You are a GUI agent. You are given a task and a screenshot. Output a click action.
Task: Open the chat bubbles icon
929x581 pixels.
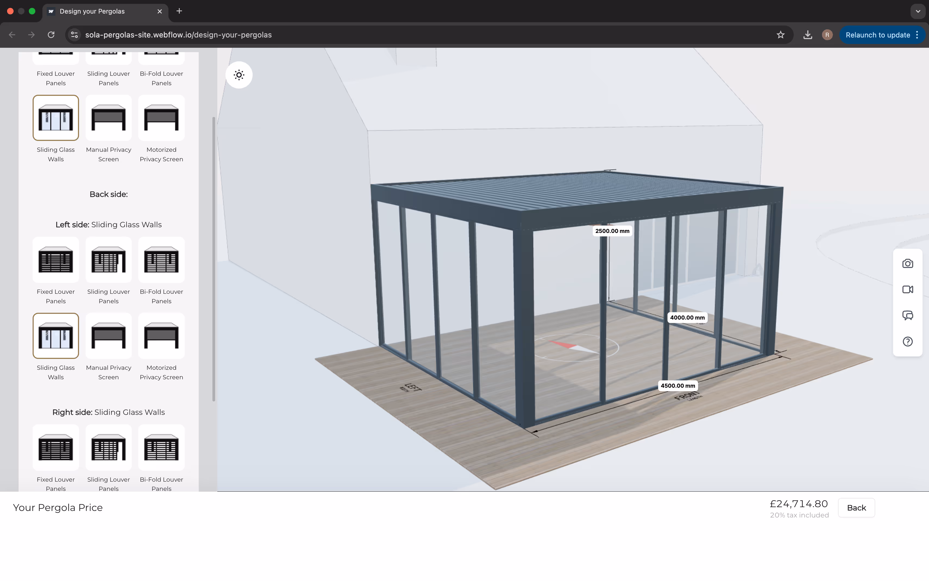908,315
